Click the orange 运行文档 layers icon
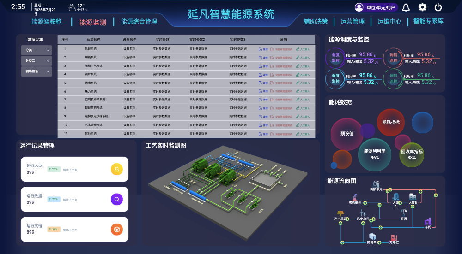This screenshot has height=254, width=462. pyautogui.click(x=117, y=230)
